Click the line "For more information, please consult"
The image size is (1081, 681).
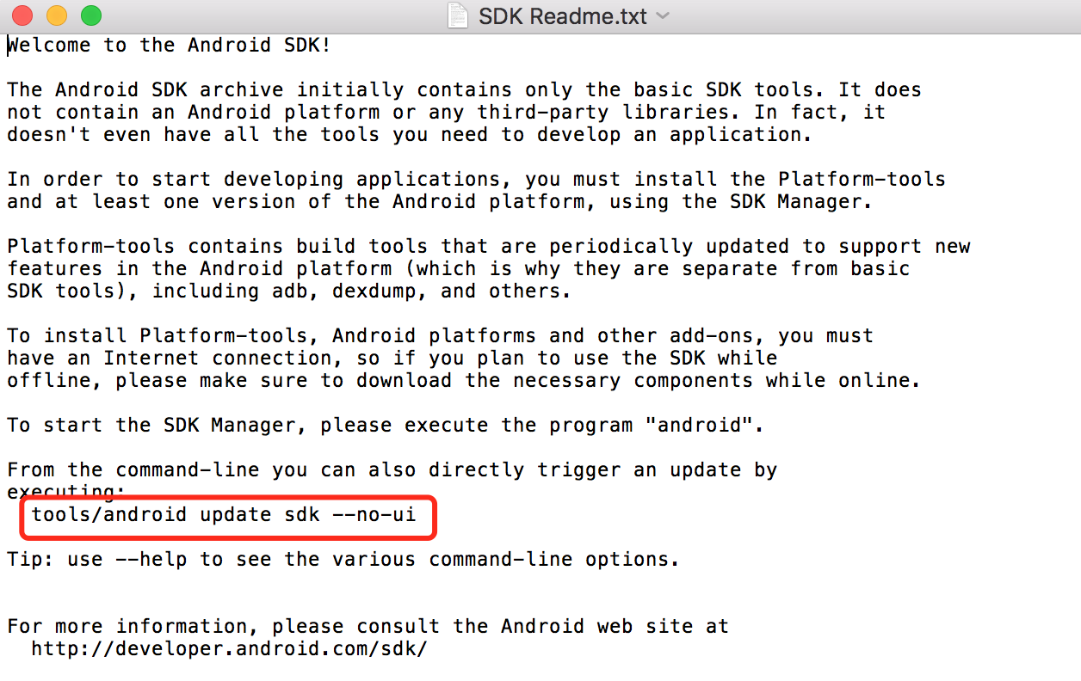368,626
